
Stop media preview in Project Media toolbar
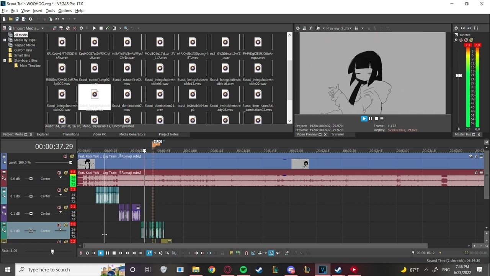tap(101, 28)
